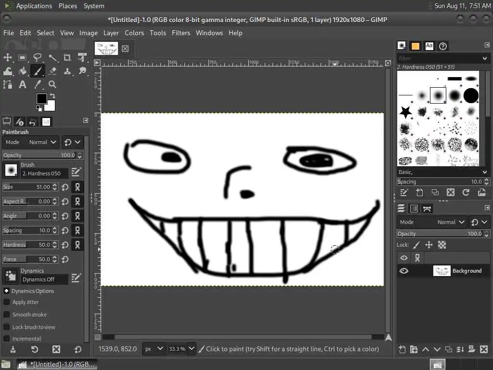Open the Layer menu
Screen dimensions: 493x370
(x=111, y=33)
